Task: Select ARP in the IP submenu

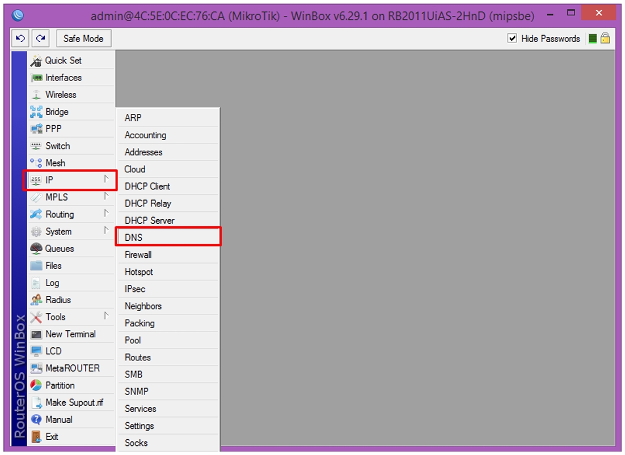Action: click(168, 118)
